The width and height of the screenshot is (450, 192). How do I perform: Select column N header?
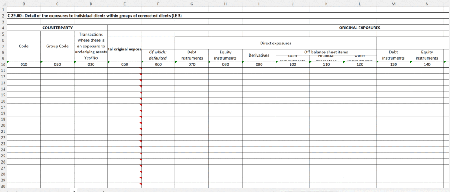[x=427, y=4]
